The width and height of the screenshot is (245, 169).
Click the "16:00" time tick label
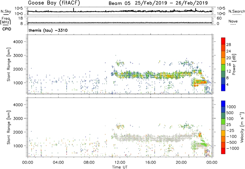point(150,163)
